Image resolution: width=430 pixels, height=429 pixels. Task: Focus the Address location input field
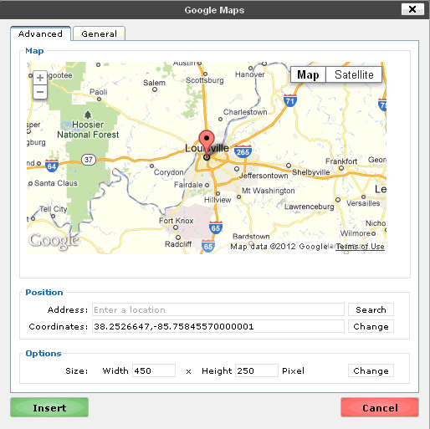tap(218, 309)
